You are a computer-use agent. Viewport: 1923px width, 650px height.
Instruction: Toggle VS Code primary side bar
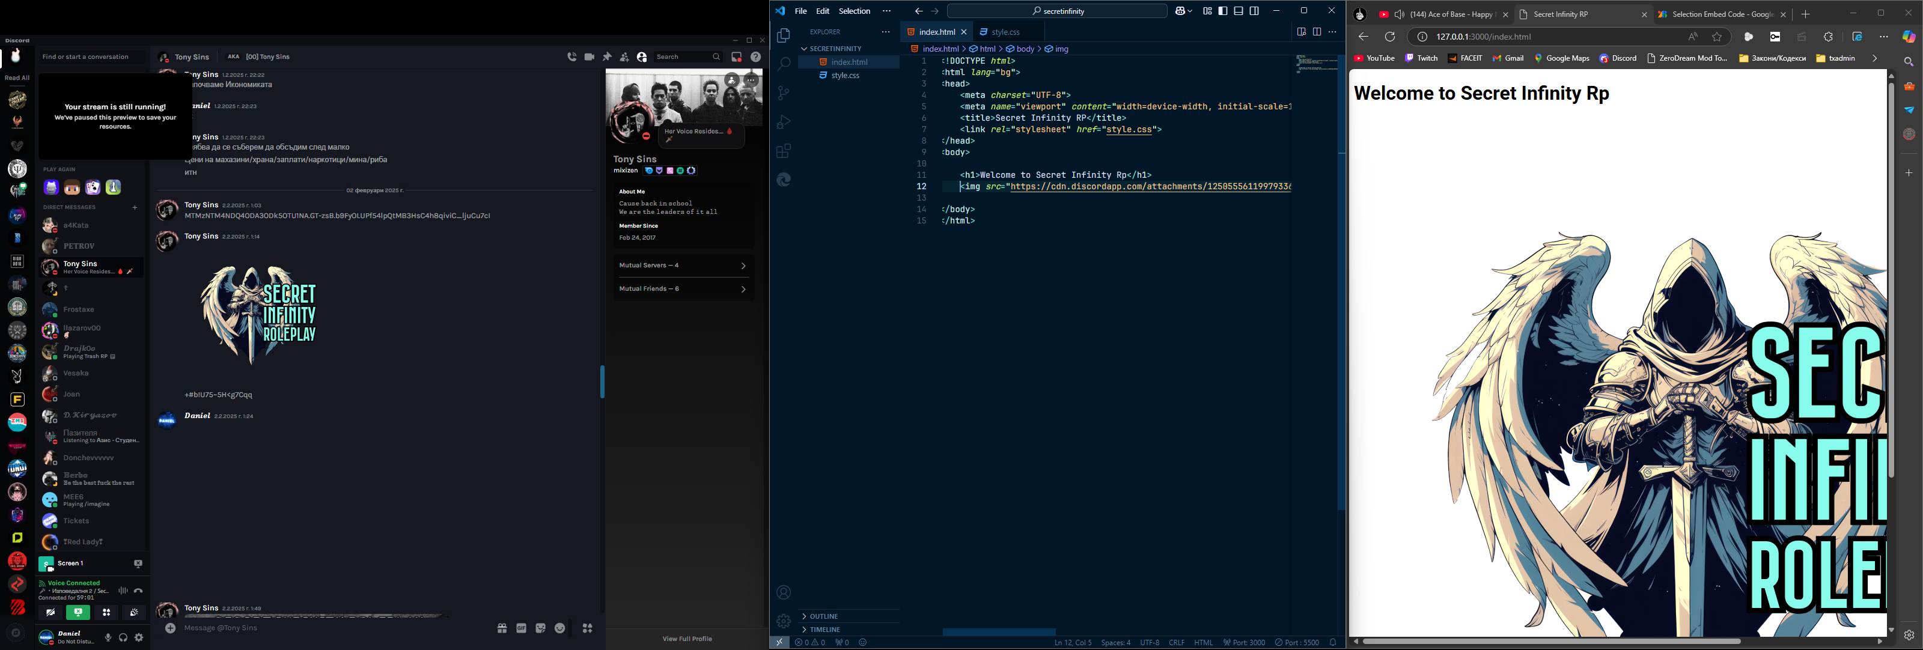pos(1223,11)
